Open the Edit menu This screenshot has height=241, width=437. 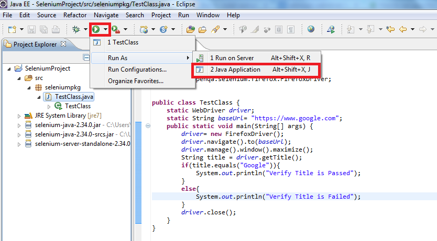[24, 15]
